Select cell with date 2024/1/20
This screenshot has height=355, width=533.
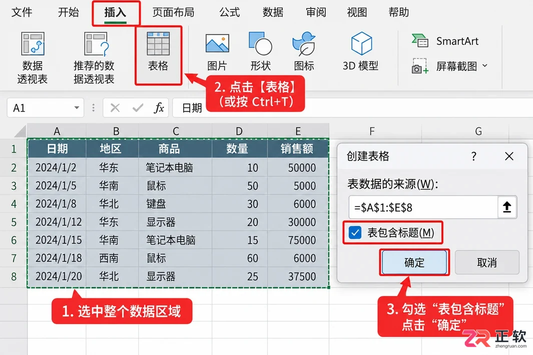(57, 276)
